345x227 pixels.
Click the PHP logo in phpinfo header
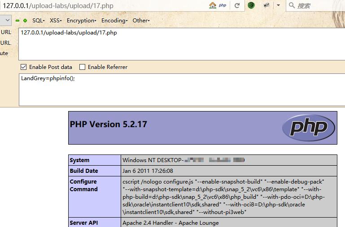309,128
